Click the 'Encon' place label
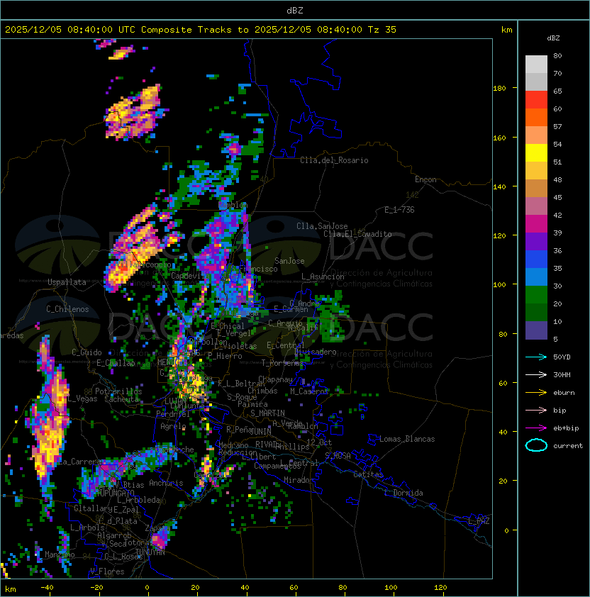The image size is (590, 597). [x=425, y=179]
